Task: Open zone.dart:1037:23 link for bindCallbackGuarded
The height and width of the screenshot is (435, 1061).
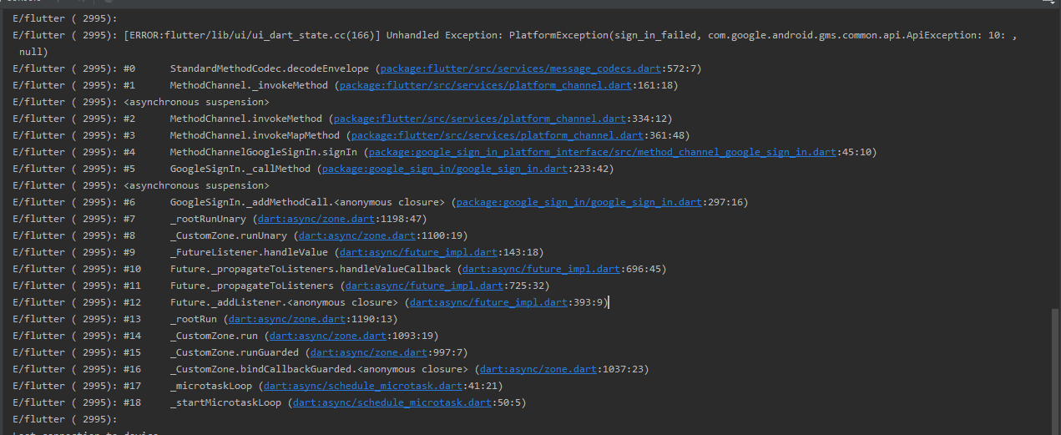Action: [x=538, y=369]
